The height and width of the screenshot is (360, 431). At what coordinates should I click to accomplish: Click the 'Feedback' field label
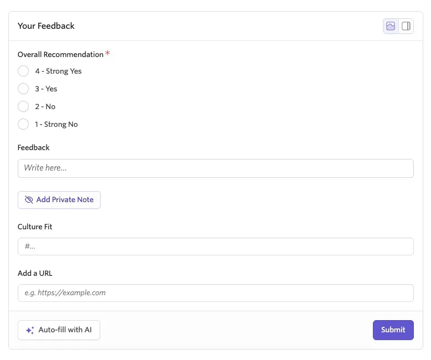[x=34, y=147]
